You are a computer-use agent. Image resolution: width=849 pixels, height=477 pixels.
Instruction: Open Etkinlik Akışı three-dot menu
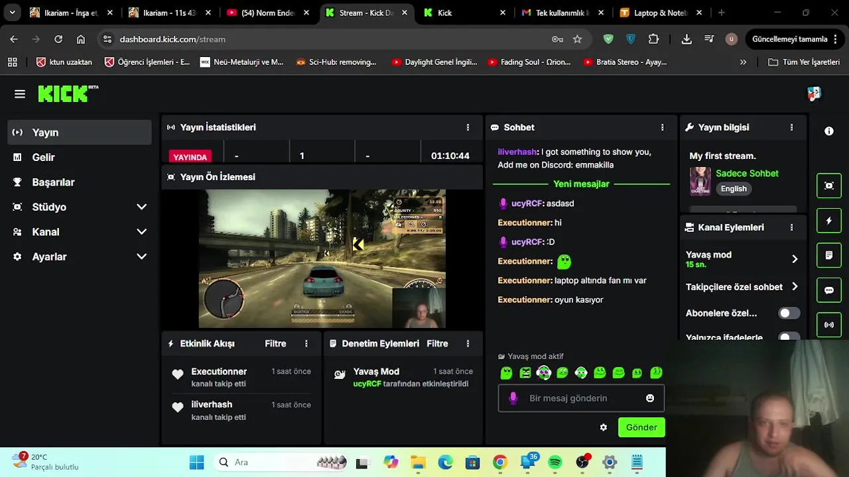pos(306,344)
